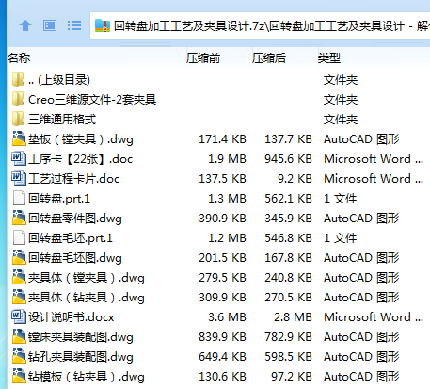Click compressed size 9.2 KB of 工艺过程卡片
Screen dimensions: 430x389
[x=295, y=179]
